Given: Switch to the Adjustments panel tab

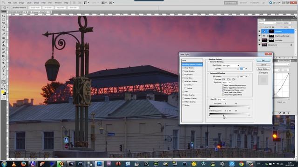Looking at the screenshot, I should tap(284, 61).
